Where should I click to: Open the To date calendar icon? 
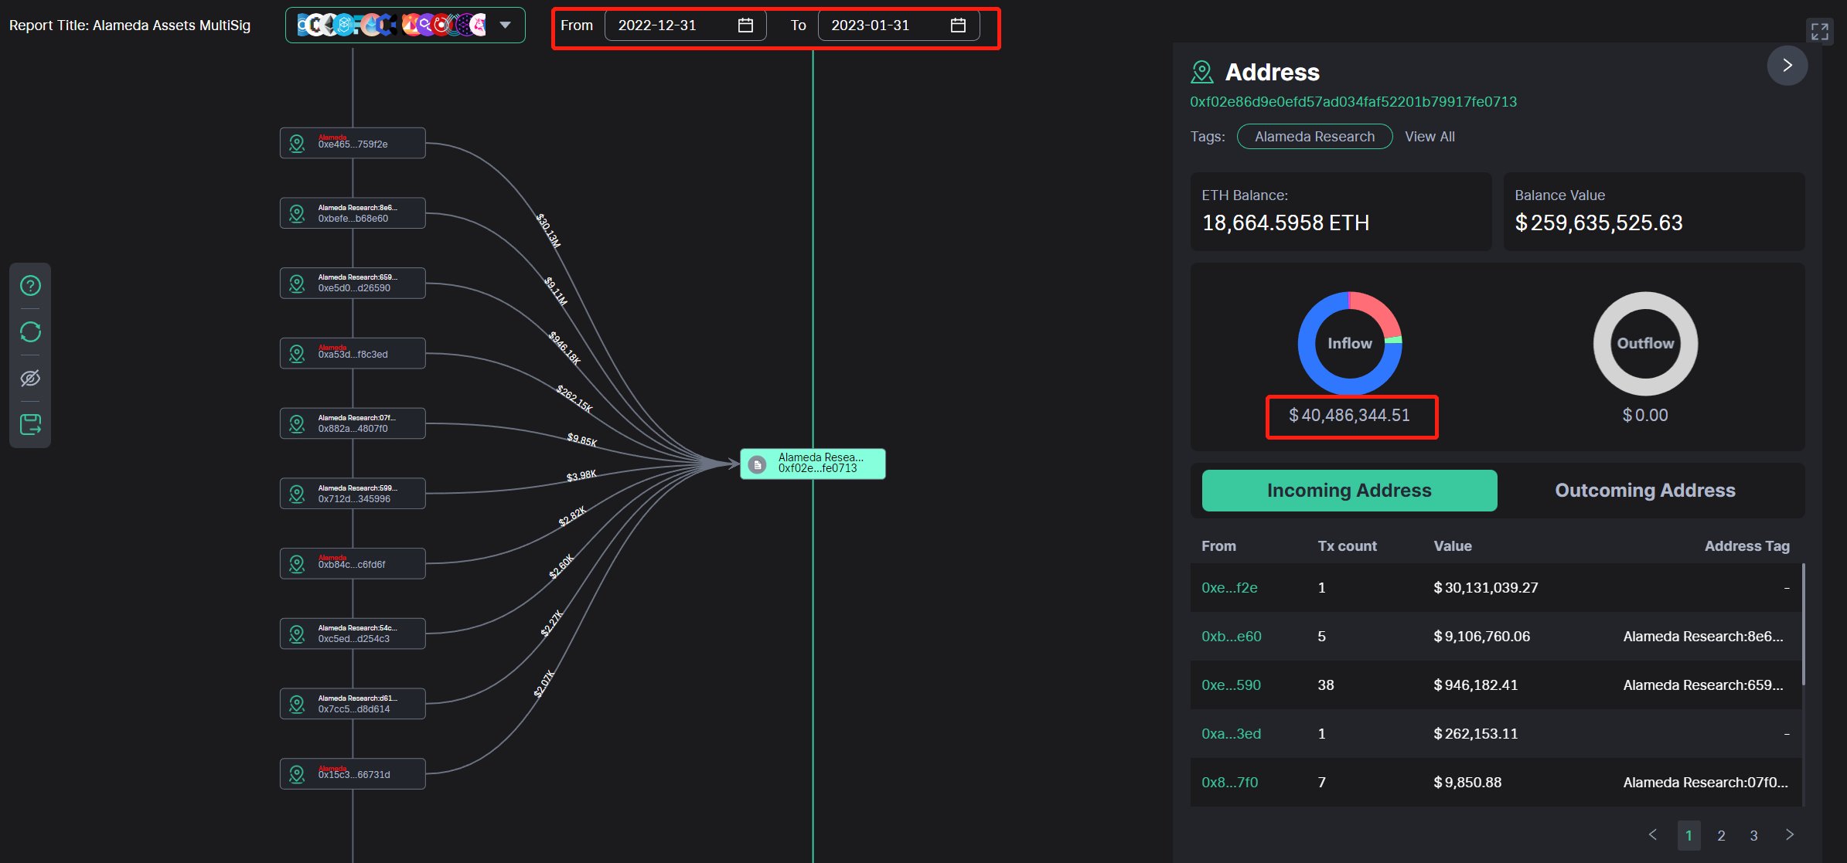pos(958,25)
